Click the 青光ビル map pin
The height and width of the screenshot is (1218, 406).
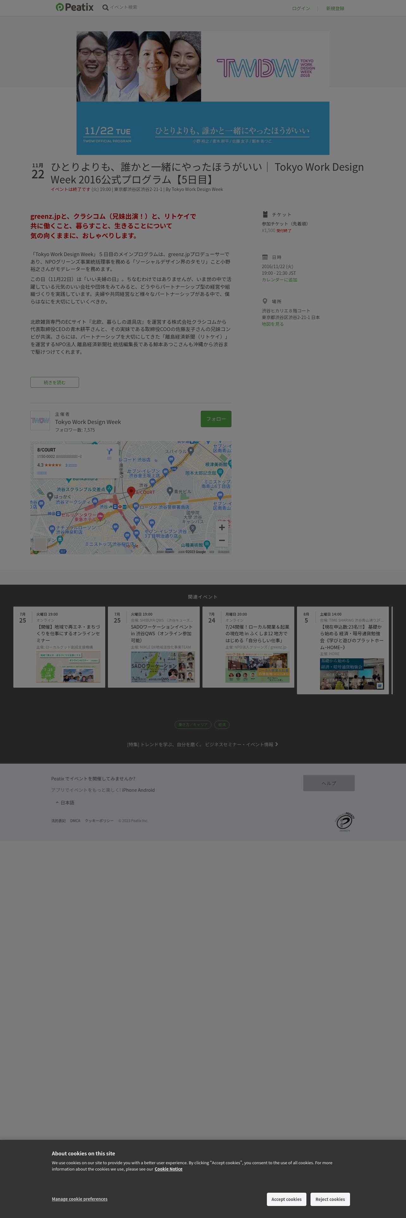click(170, 491)
